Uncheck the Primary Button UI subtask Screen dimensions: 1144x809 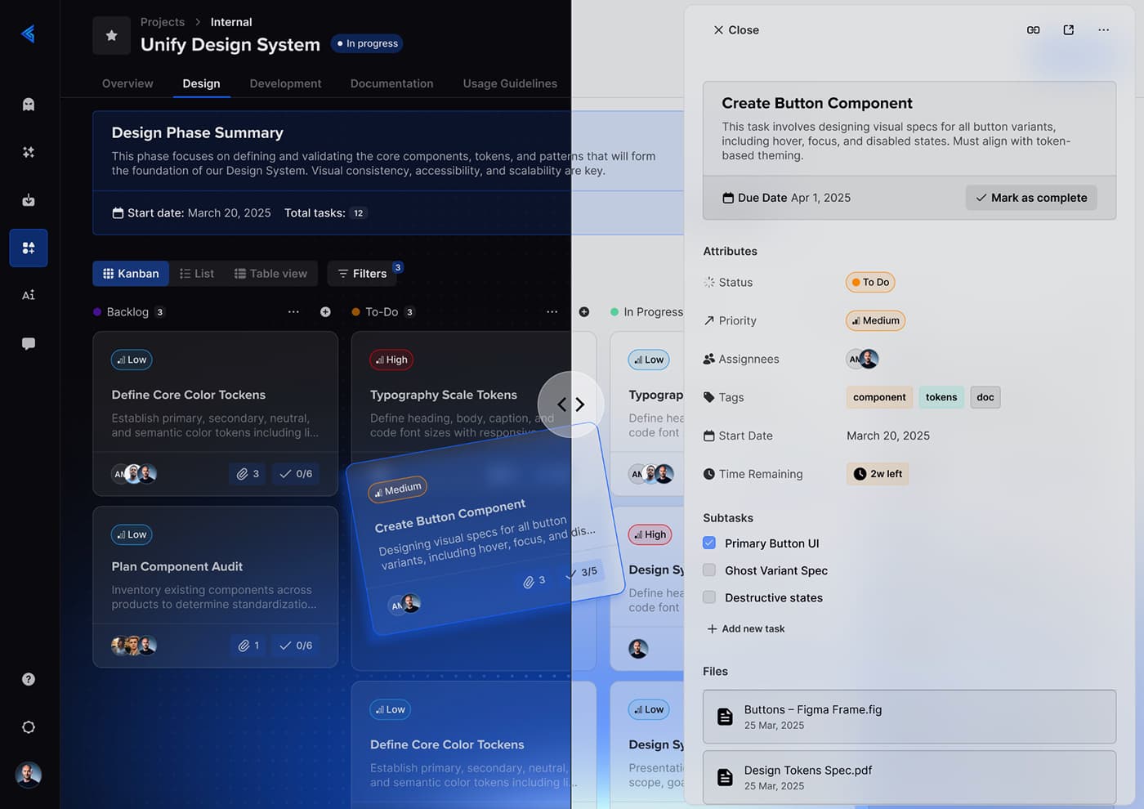pos(708,543)
